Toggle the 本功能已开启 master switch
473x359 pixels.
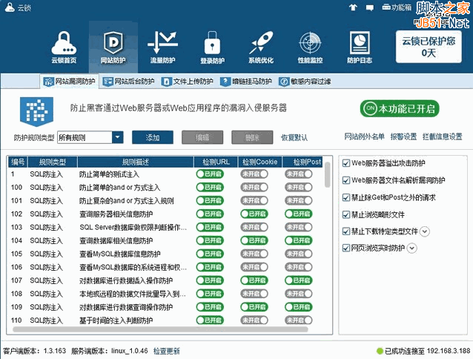399,109
